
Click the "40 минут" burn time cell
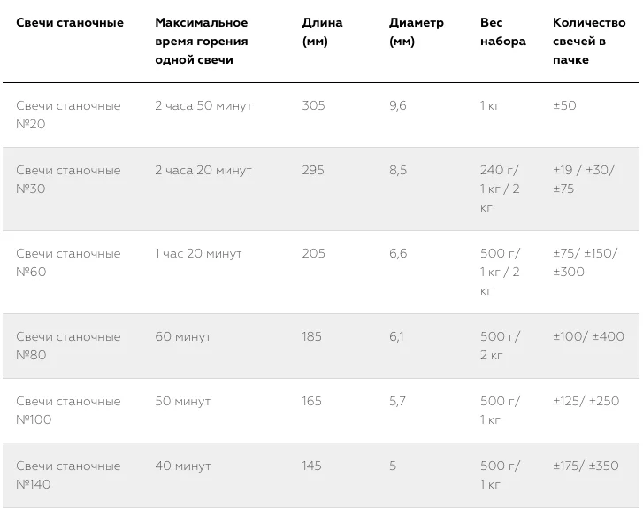pyautogui.click(x=183, y=466)
